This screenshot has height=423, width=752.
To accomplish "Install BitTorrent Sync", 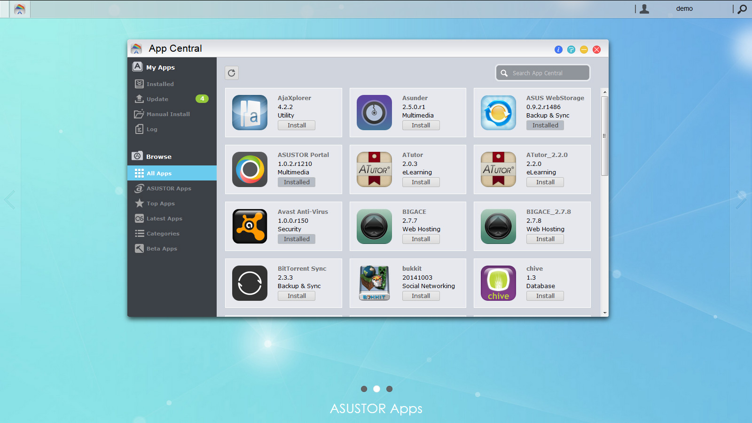I will tap(297, 296).
